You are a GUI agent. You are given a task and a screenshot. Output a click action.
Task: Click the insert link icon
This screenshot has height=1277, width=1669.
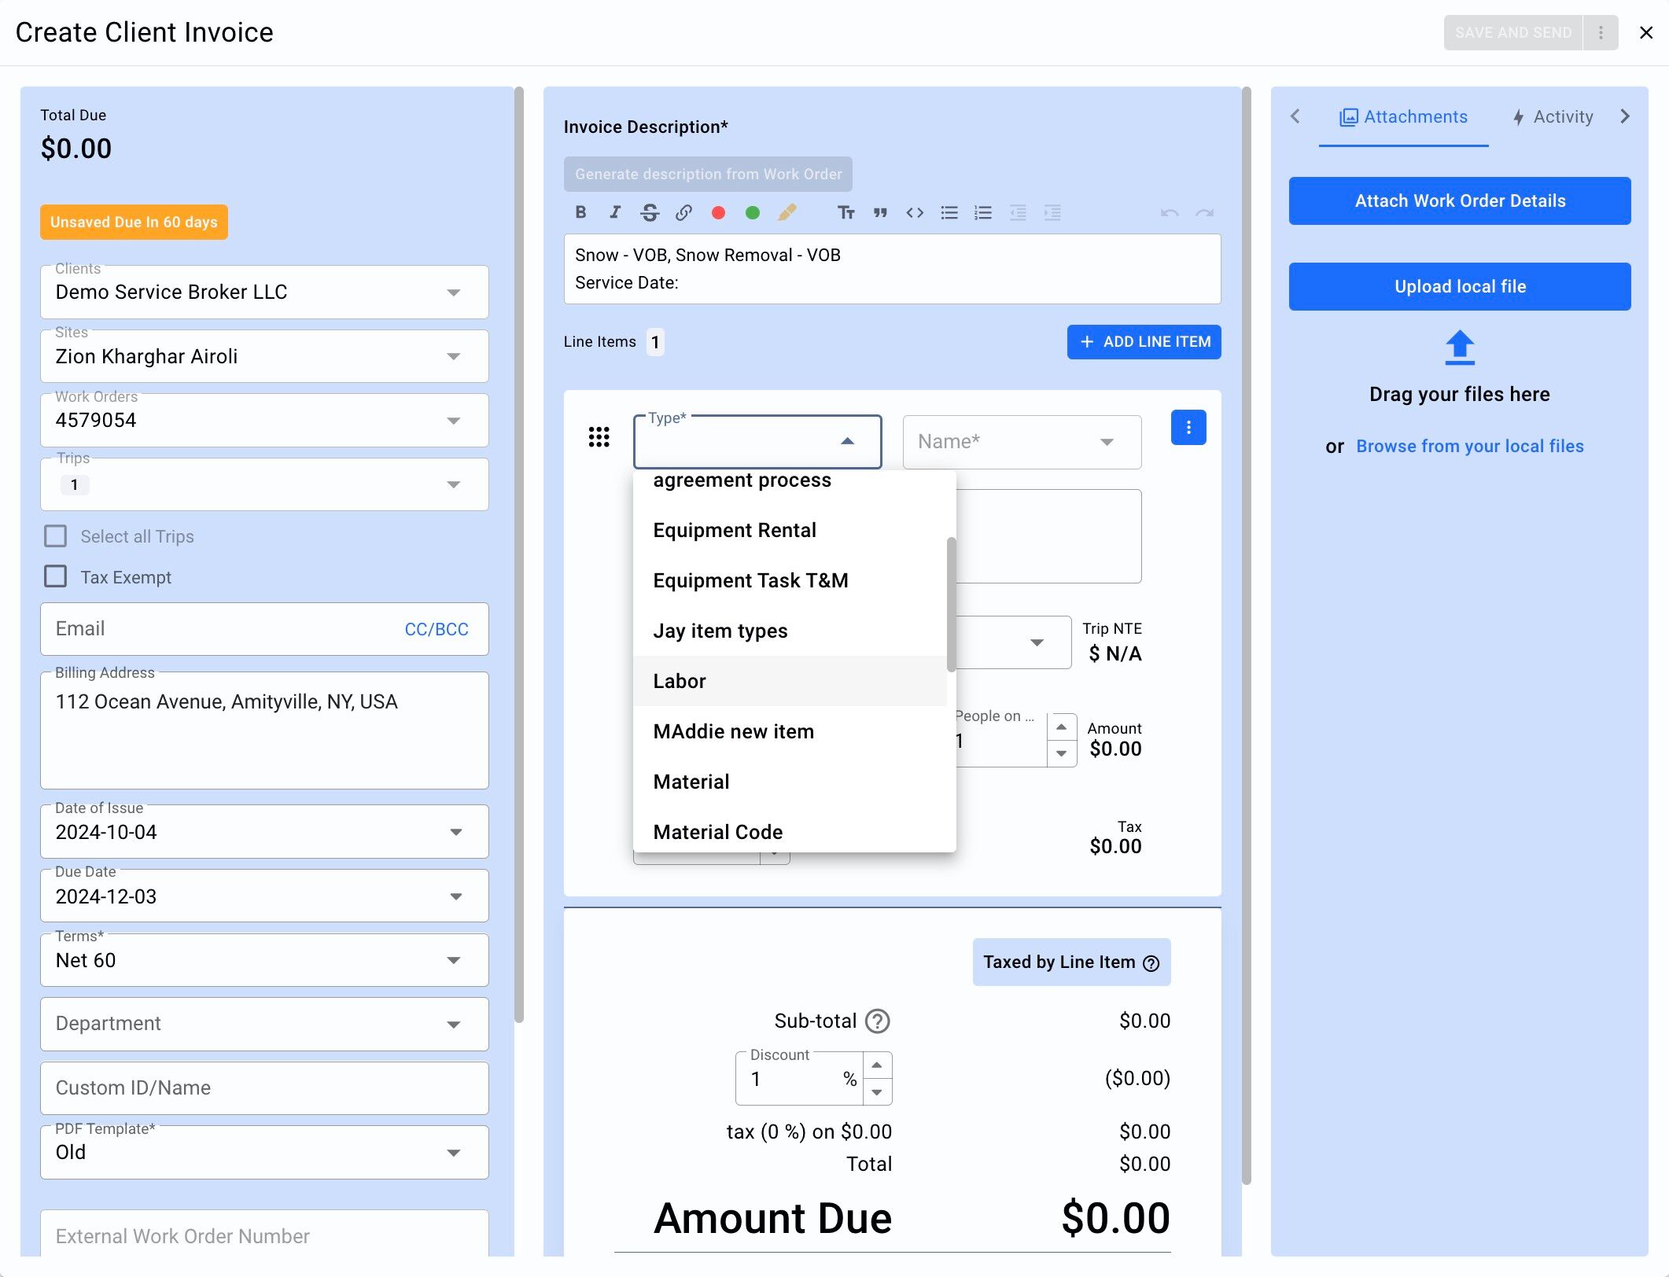tap(683, 212)
